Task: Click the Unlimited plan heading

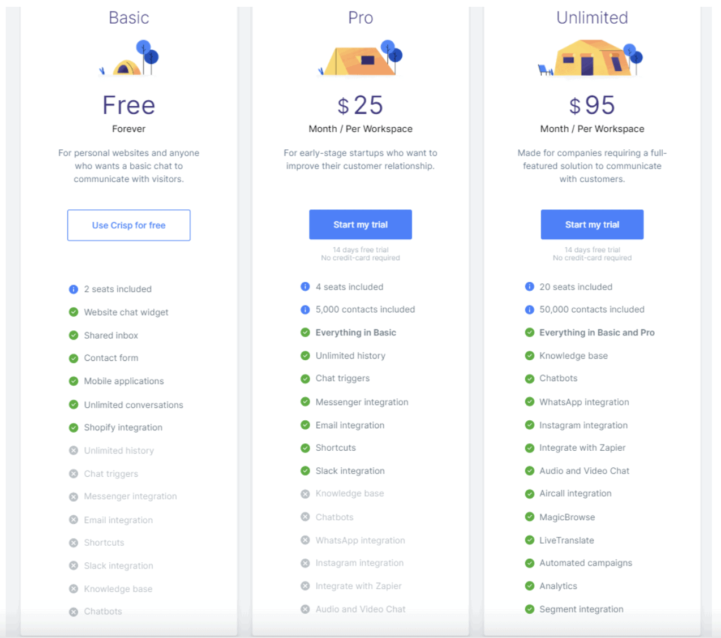Action: pyautogui.click(x=592, y=18)
